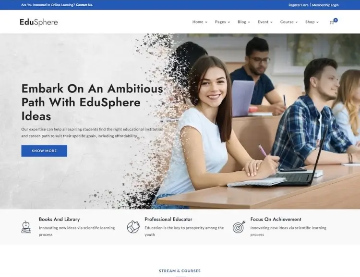The image size is (360, 277).
Task: Click the STREAM & COURSES section label
Action: (x=180, y=271)
